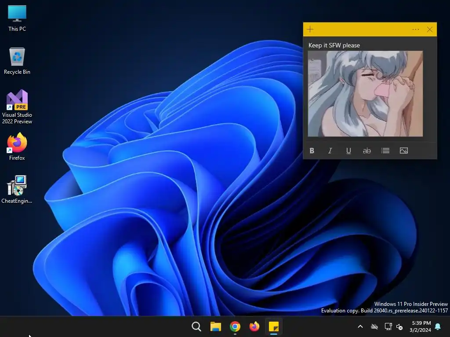This screenshot has width=450, height=337.
Task: Click the muted volume tray icon
Action: pos(399,326)
